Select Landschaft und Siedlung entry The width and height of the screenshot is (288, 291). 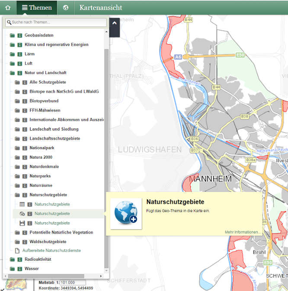tap(54, 129)
